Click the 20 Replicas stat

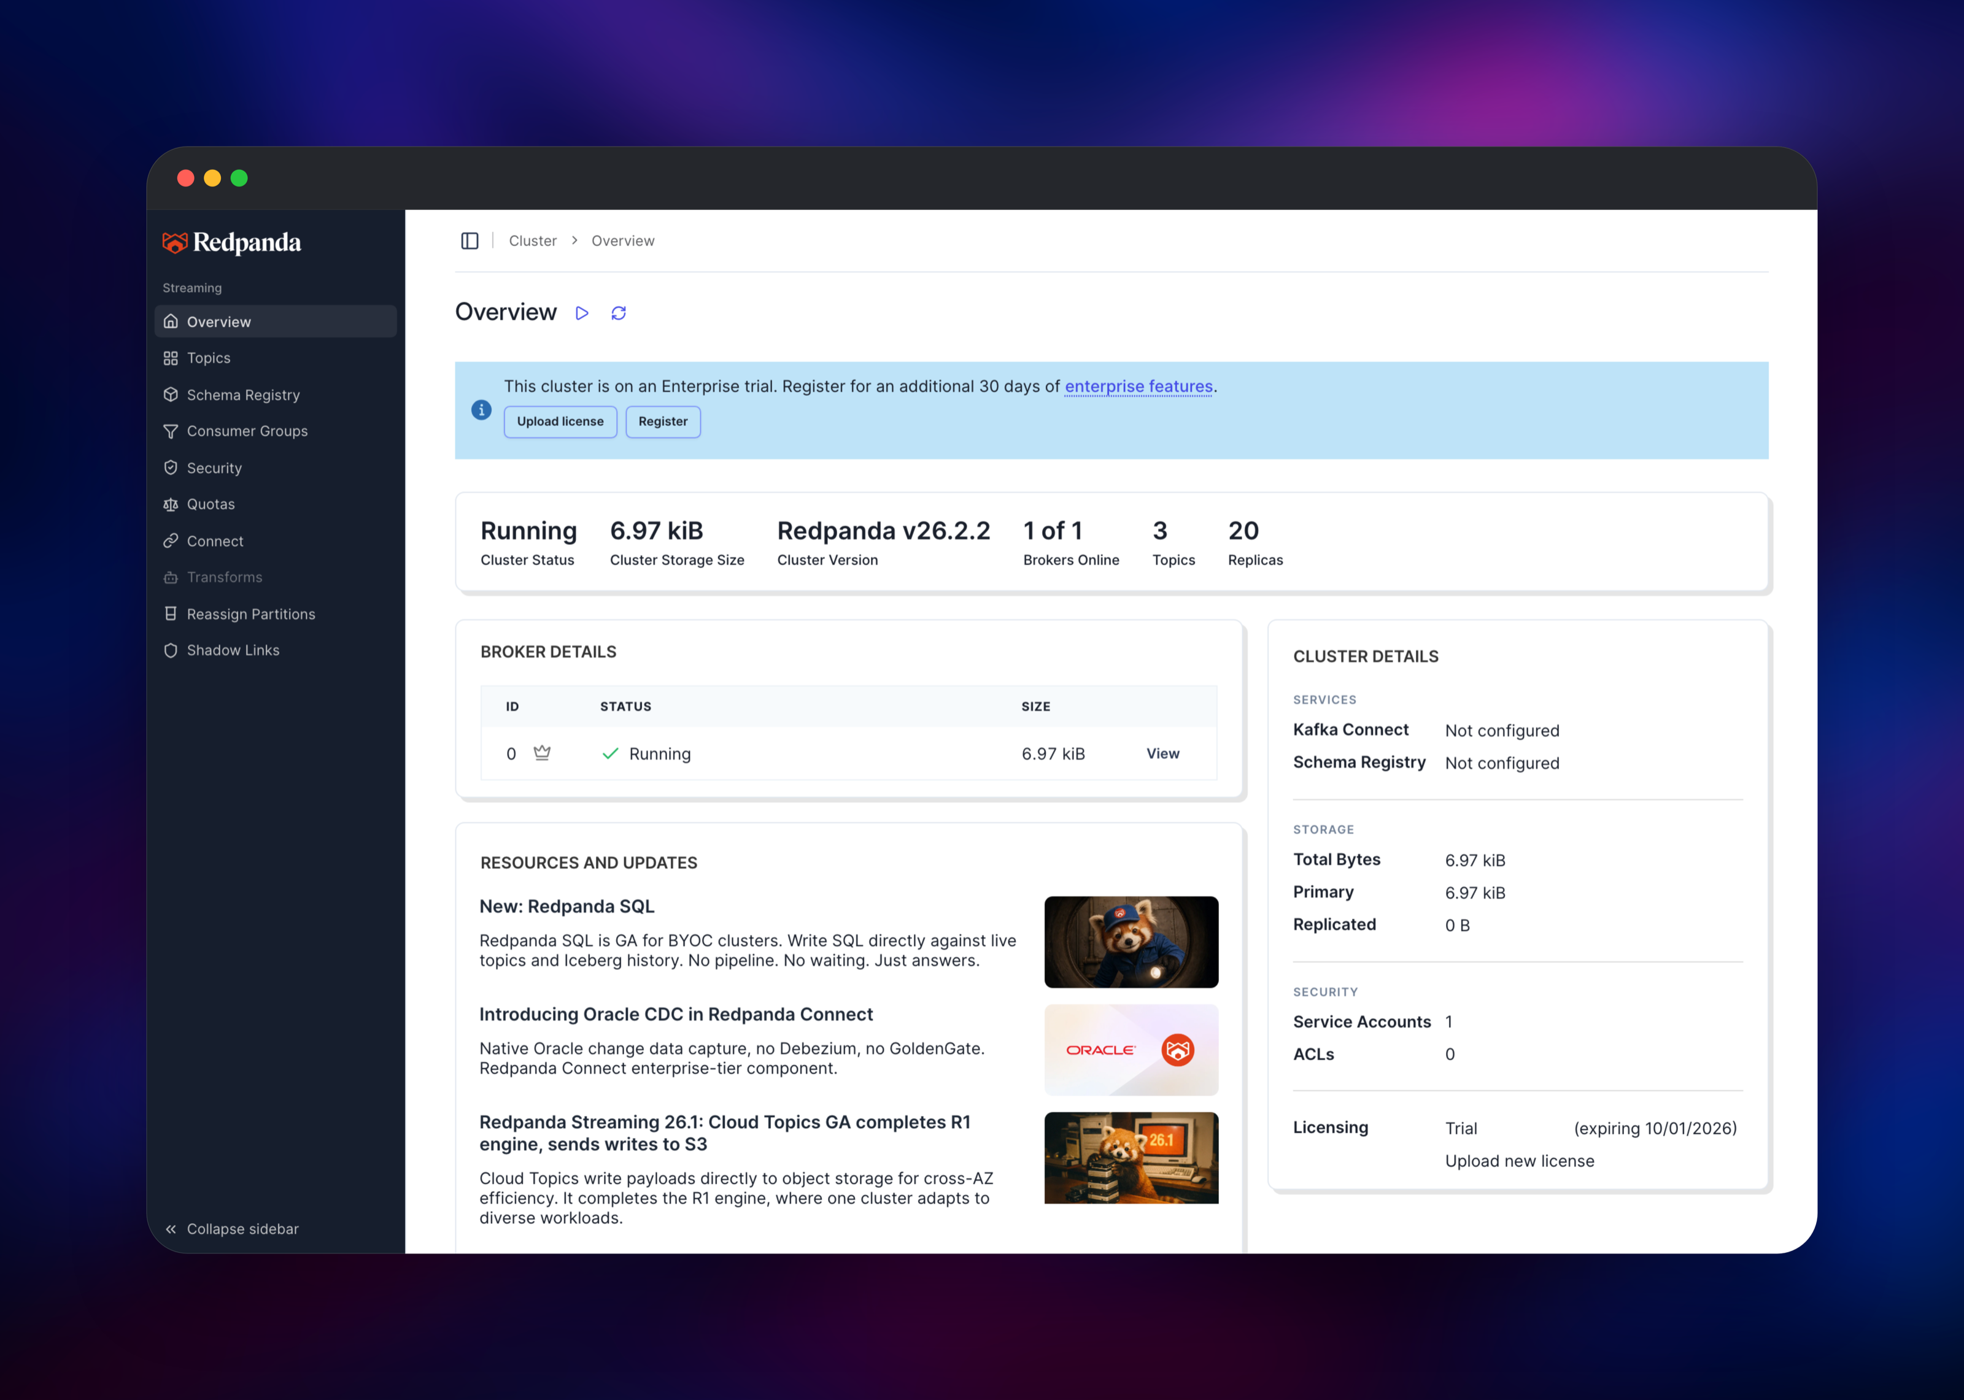1255,542
